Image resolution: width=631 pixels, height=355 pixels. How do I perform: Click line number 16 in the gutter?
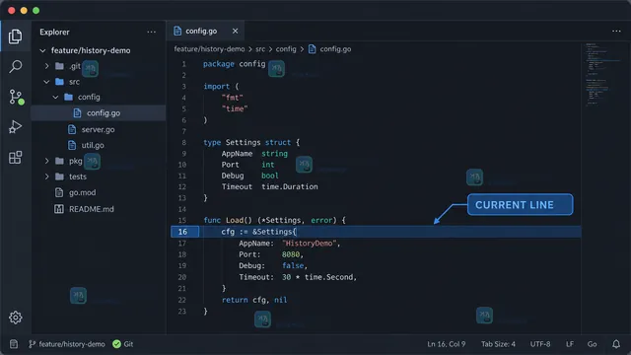tap(182, 232)
